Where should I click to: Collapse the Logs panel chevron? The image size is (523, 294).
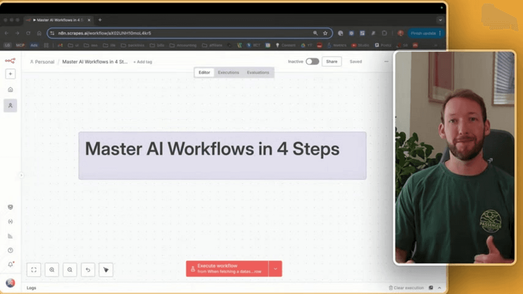tap(439, 287)
